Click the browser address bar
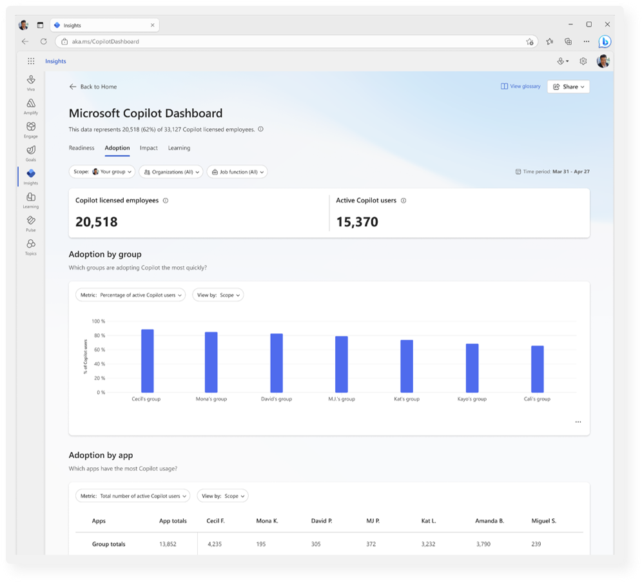The height and width of the screenshot is (582, 642). click(290, 41)
